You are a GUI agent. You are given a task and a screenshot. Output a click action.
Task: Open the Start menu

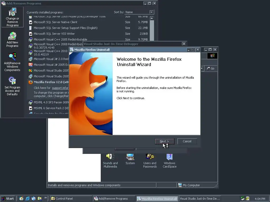pyautogui.click(x=8, y=199)
